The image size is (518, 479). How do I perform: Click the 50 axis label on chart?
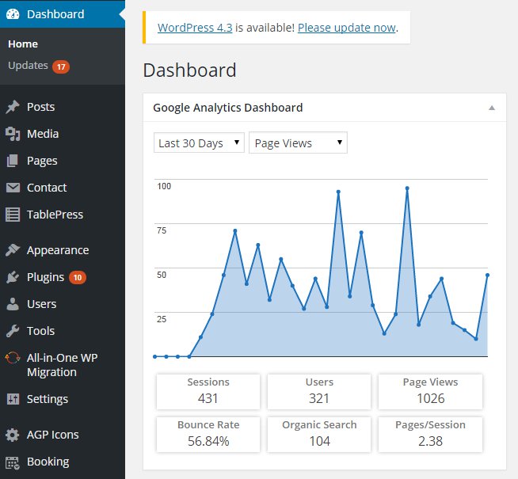click(x=162, y=275)
